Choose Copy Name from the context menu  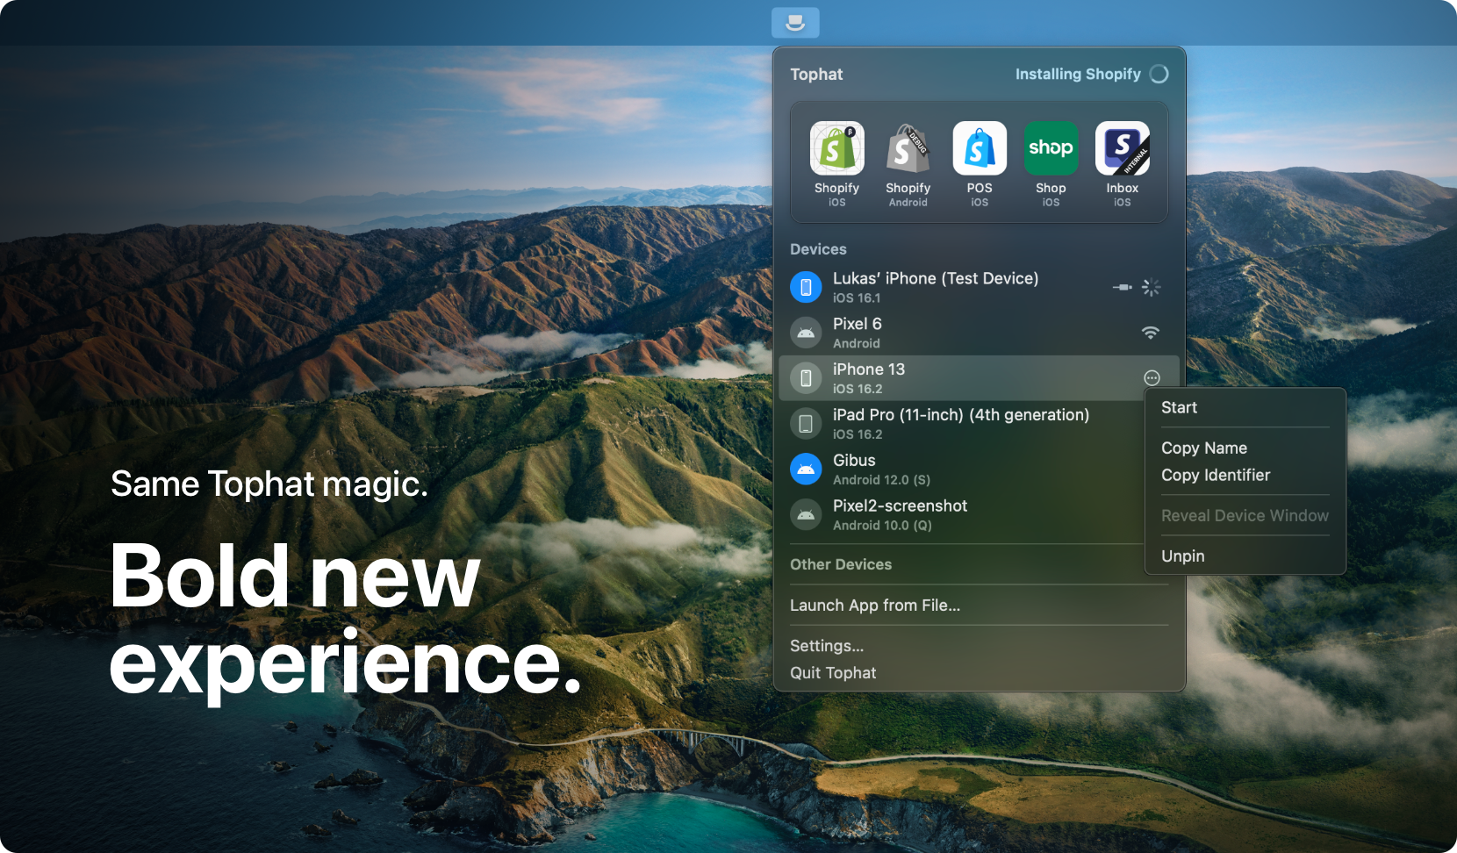click(x=1204, y=448)
